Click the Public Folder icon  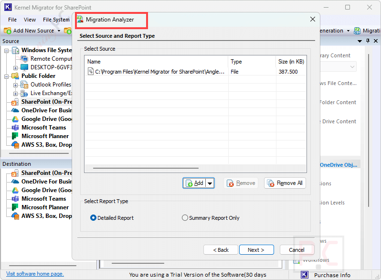(15, 76)
